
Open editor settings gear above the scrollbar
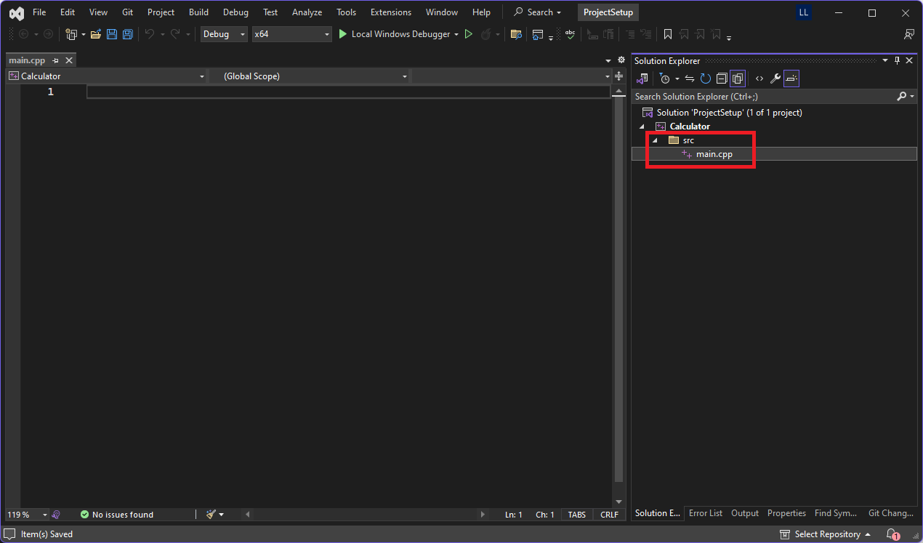click(621, 60)
